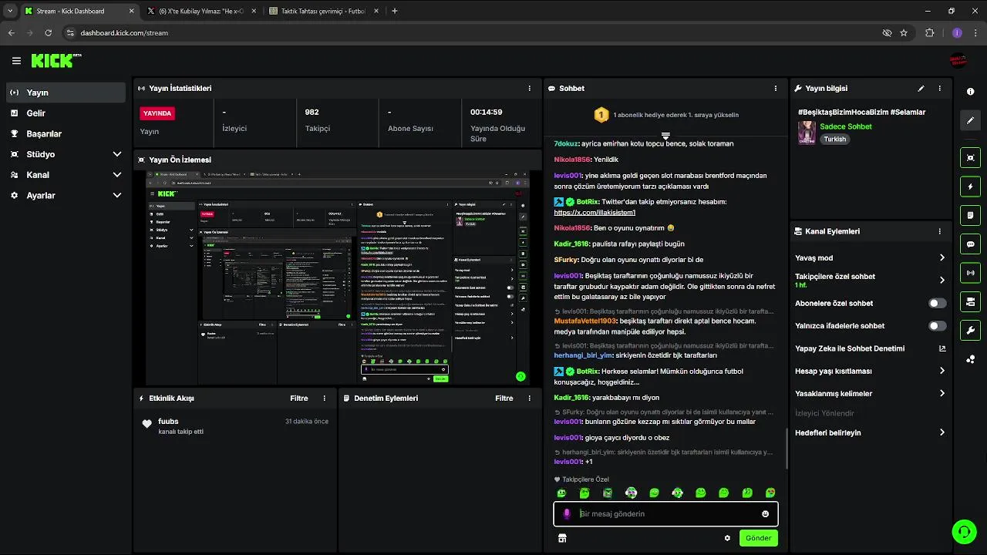Open the green headset support button
Viewport: 987px width, 555px height.
pyautogui.click(x=964, y=531)
